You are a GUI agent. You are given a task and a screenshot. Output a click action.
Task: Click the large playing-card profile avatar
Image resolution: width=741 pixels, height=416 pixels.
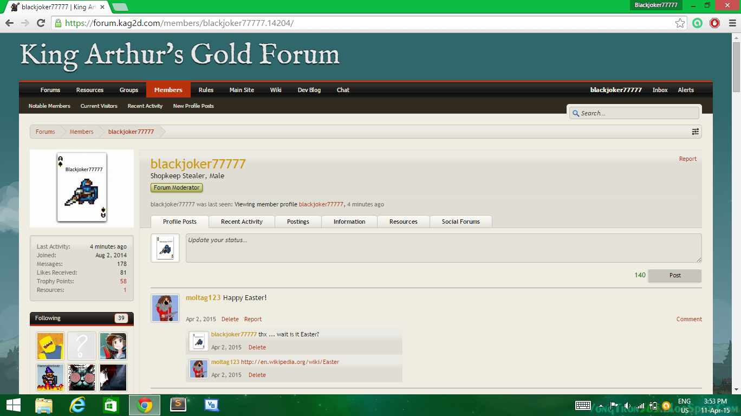[82, 187]
